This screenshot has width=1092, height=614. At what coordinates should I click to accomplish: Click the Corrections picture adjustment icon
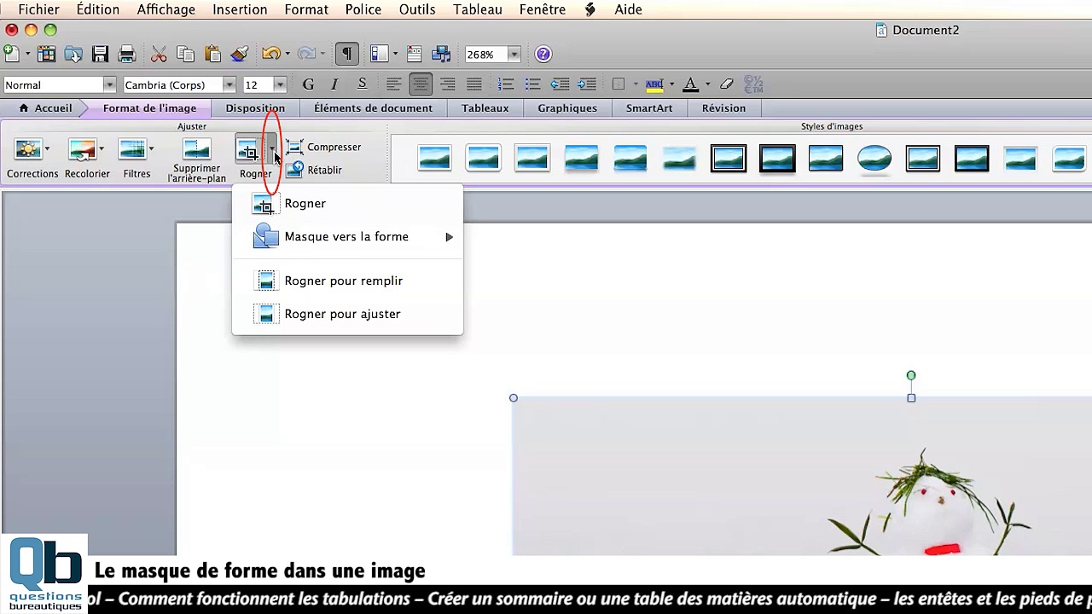click(x=28, y=150)
